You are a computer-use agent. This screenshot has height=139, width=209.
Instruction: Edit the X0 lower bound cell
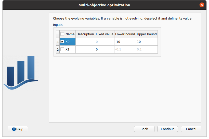tap(125, 42)
